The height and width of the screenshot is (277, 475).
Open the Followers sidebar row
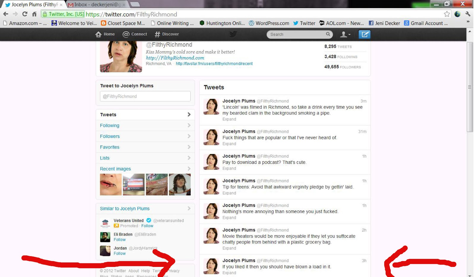tap(145, 136)
